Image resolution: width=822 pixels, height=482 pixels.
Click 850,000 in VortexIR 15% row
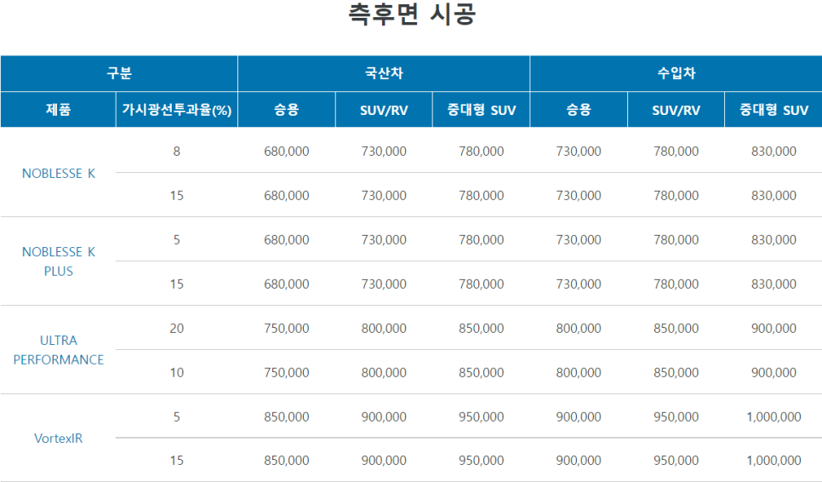click(287, 461)
